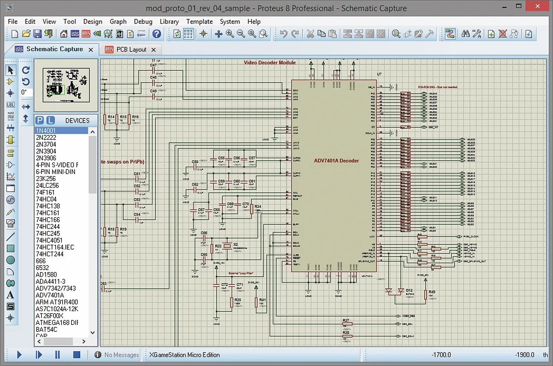The image size is (553, 366).
Task: Close the Schematic Capture tab
Action: coord(91,50)
